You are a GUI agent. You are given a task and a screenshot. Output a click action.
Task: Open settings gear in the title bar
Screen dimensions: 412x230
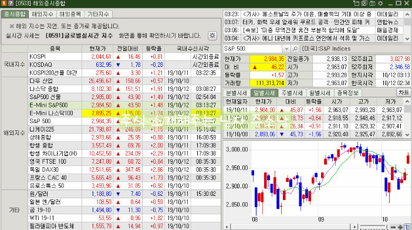(380, 4)
